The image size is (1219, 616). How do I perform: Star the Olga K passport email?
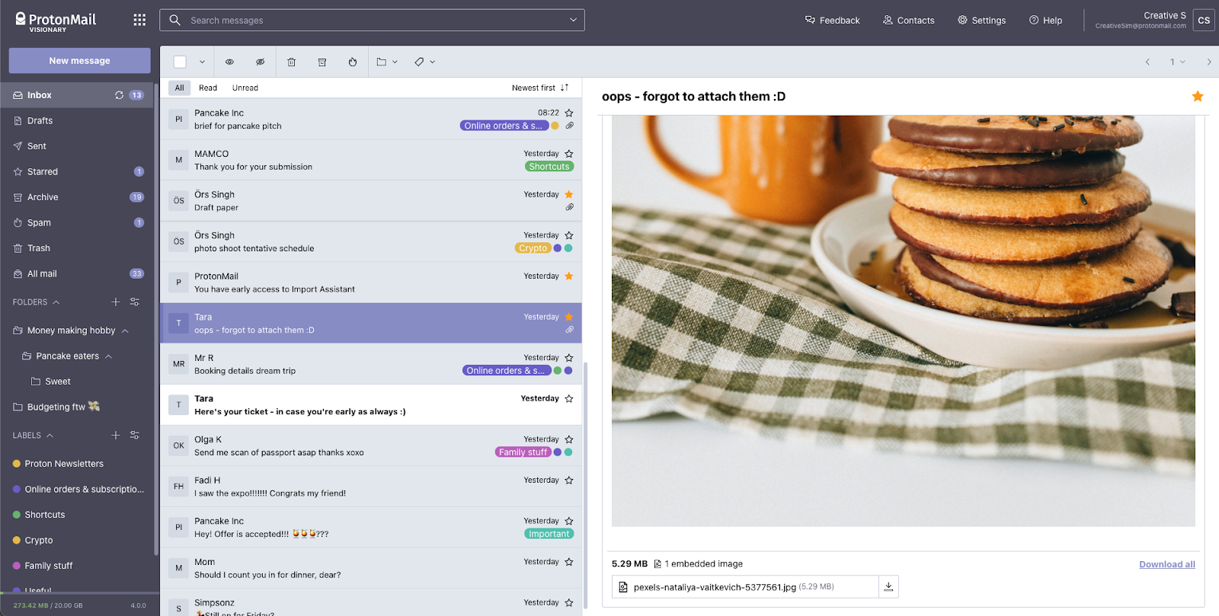tap(569, 439)
